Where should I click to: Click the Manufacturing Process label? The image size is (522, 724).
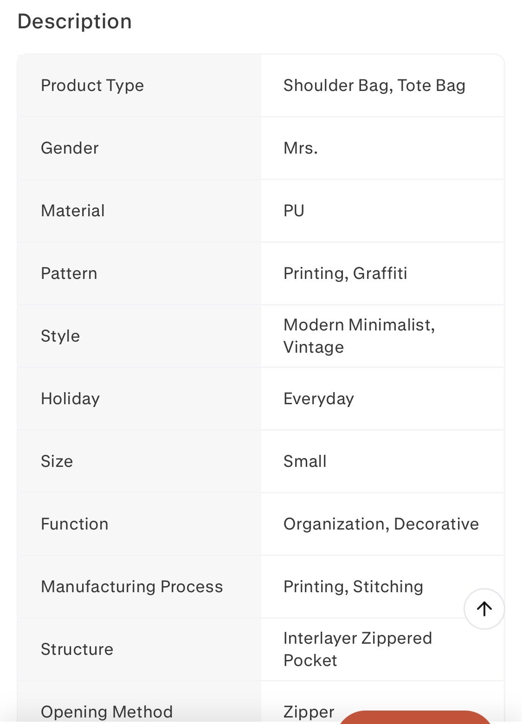pos(132,587)
